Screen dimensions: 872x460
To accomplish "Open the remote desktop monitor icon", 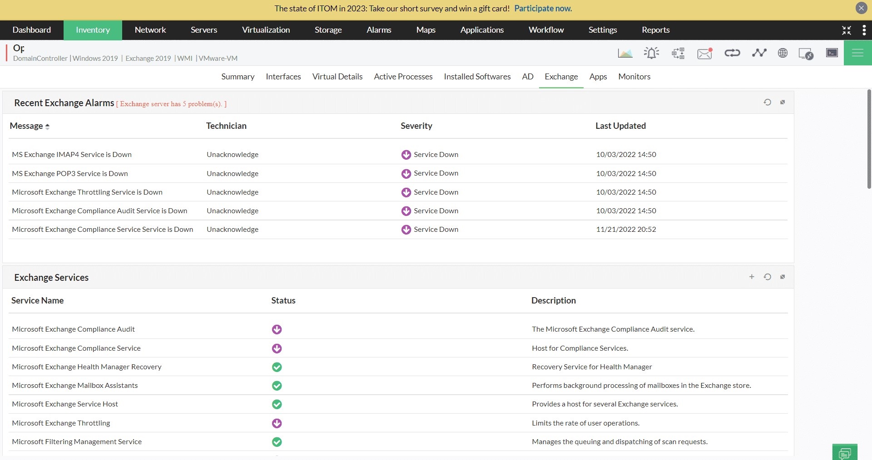I will click(x=806, y=54).
